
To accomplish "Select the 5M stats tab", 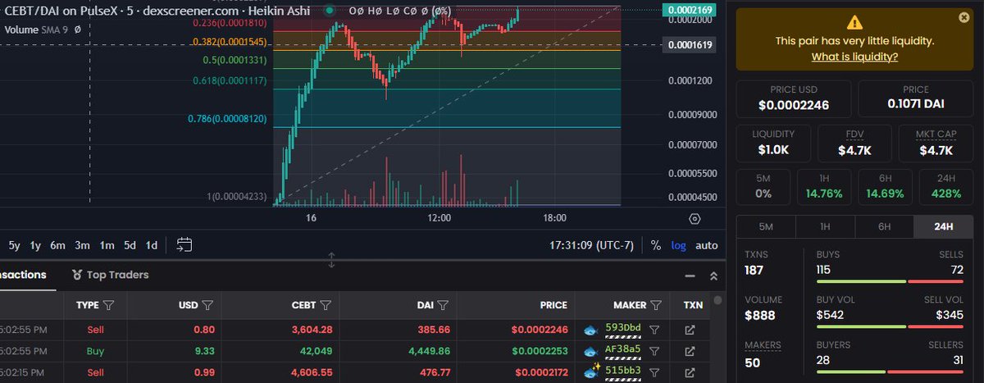I will point(766,227).
